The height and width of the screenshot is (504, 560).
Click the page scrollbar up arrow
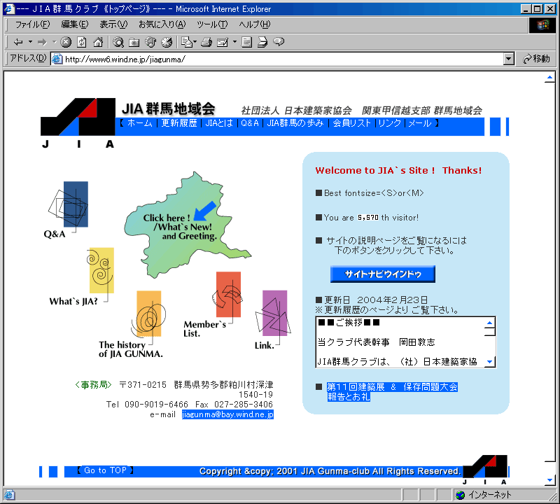click(549, 77)
